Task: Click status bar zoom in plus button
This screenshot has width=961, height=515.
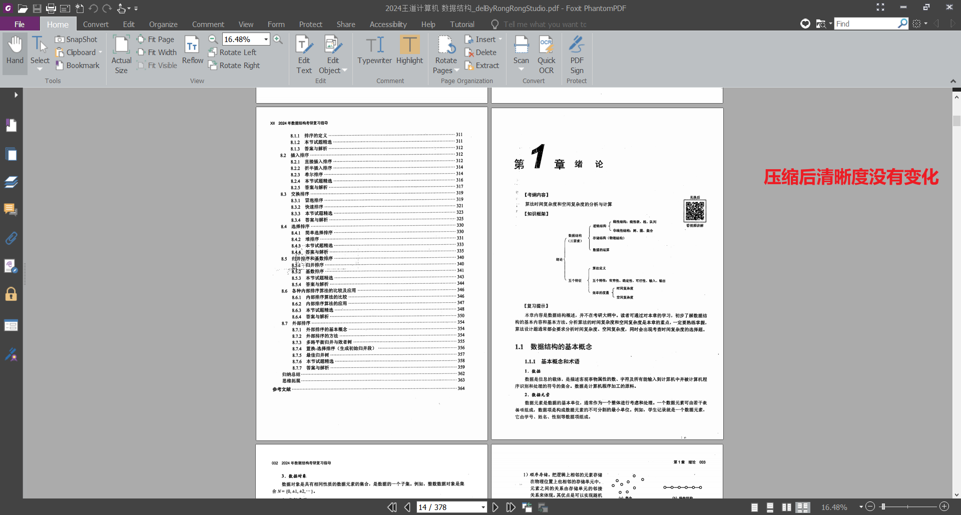Action: pyautogui.click(x=944, y=506)
